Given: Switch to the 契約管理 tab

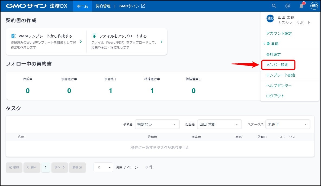Looking at the screenshot, I should [x=103, y=6].
